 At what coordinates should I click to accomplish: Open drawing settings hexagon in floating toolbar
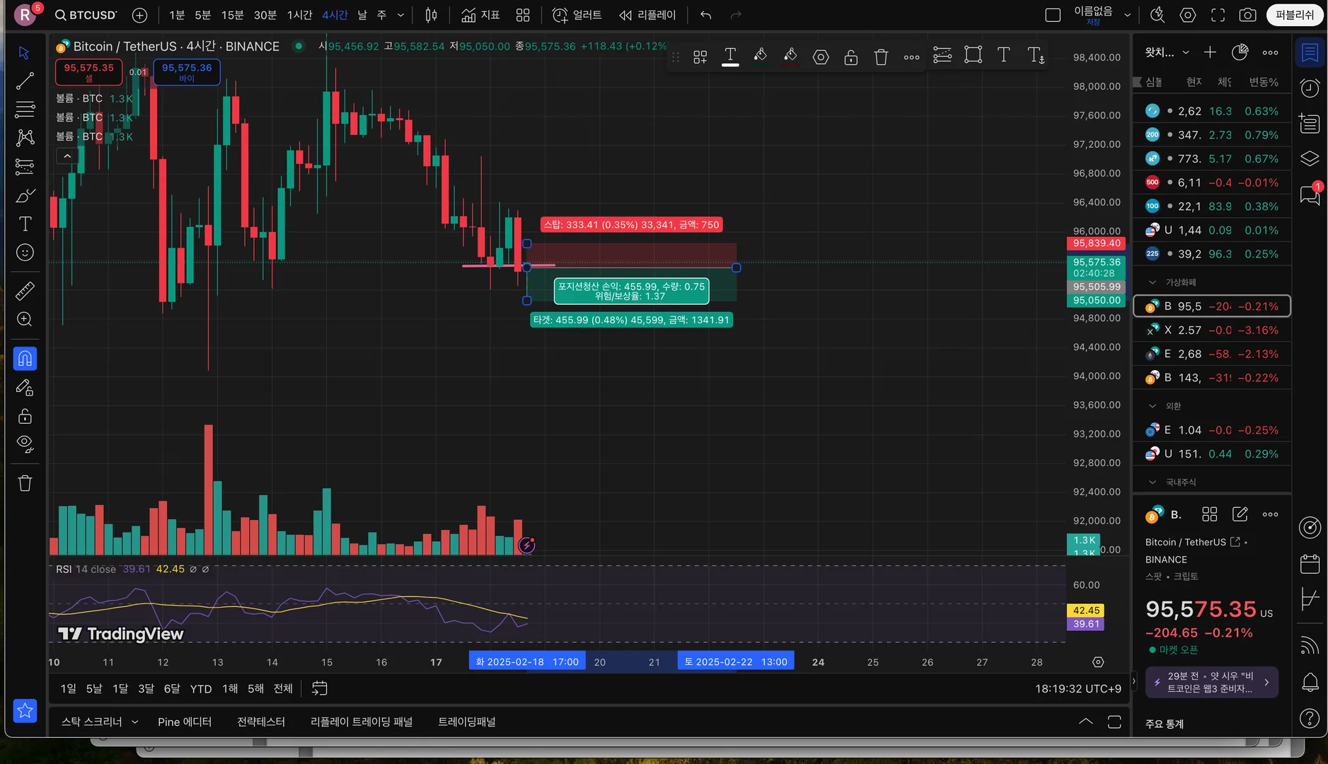(x=821, y=57)
